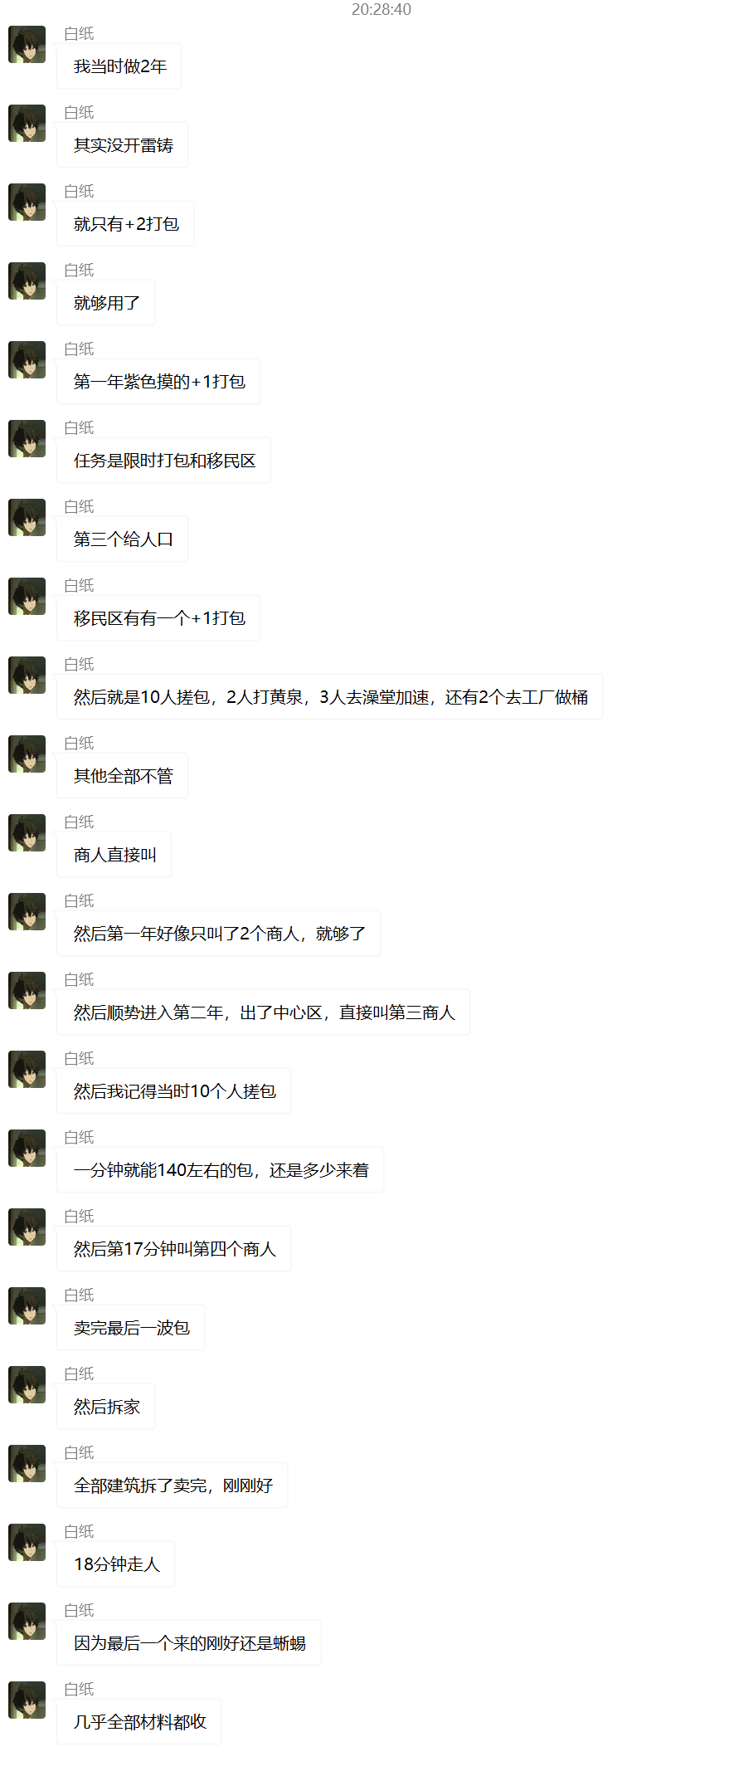Image resolution: width=729 pixels, height=1771 pixels.
Task: Click message 然后第17分钟叫第四个商人
Action: [173, 1249]
